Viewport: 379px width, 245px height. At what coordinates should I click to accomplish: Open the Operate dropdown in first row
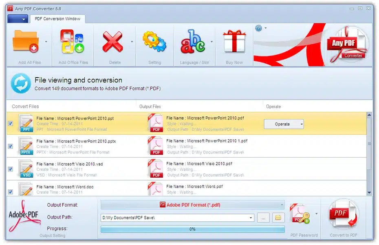[284, 124]
